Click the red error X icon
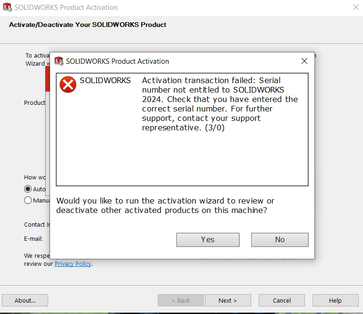 tap(68, 85)
